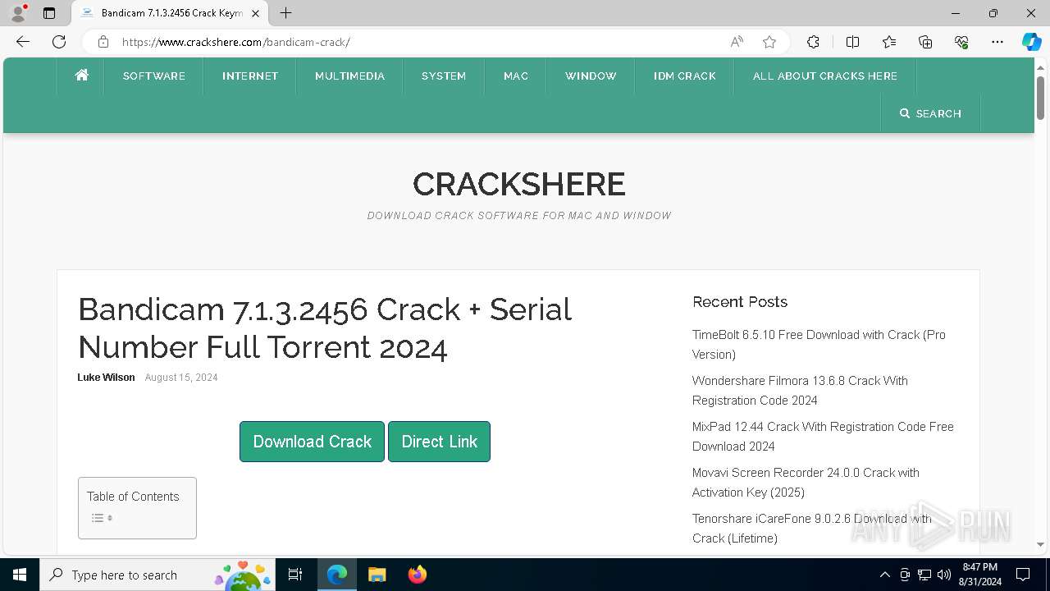Open Task View on taskbar

click(295, 575)
